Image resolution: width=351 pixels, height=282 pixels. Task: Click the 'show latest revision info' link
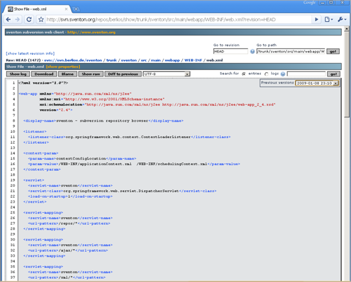[30, 54]
